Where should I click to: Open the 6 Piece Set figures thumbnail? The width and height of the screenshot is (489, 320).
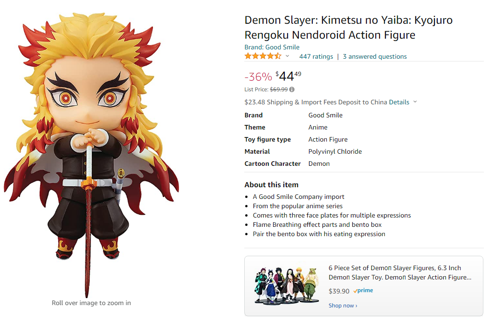point(287,286)
